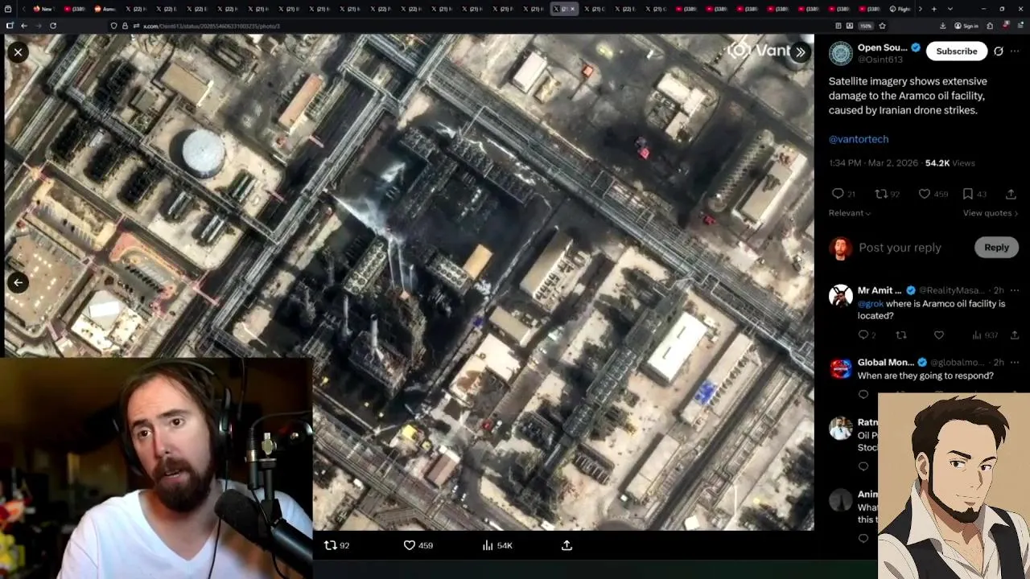Open browser extensions icon
The height and width of the screenshot is (579, 1030).
[990, 26]
